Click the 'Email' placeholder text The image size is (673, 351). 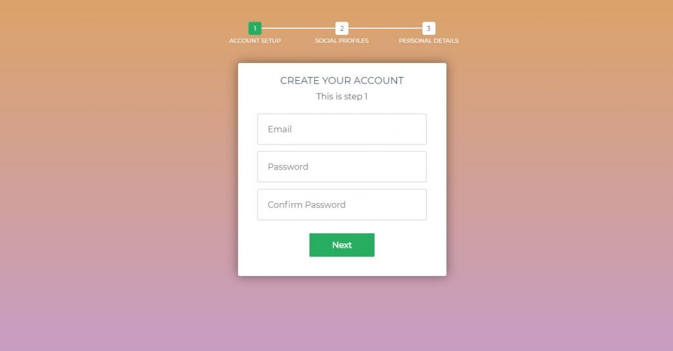click(x=280, y=129)
